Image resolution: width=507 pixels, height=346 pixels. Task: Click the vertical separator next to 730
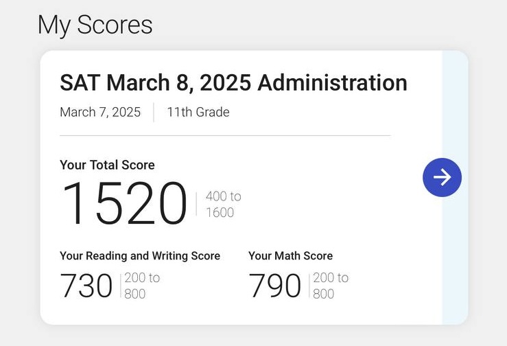coord(121,286)
